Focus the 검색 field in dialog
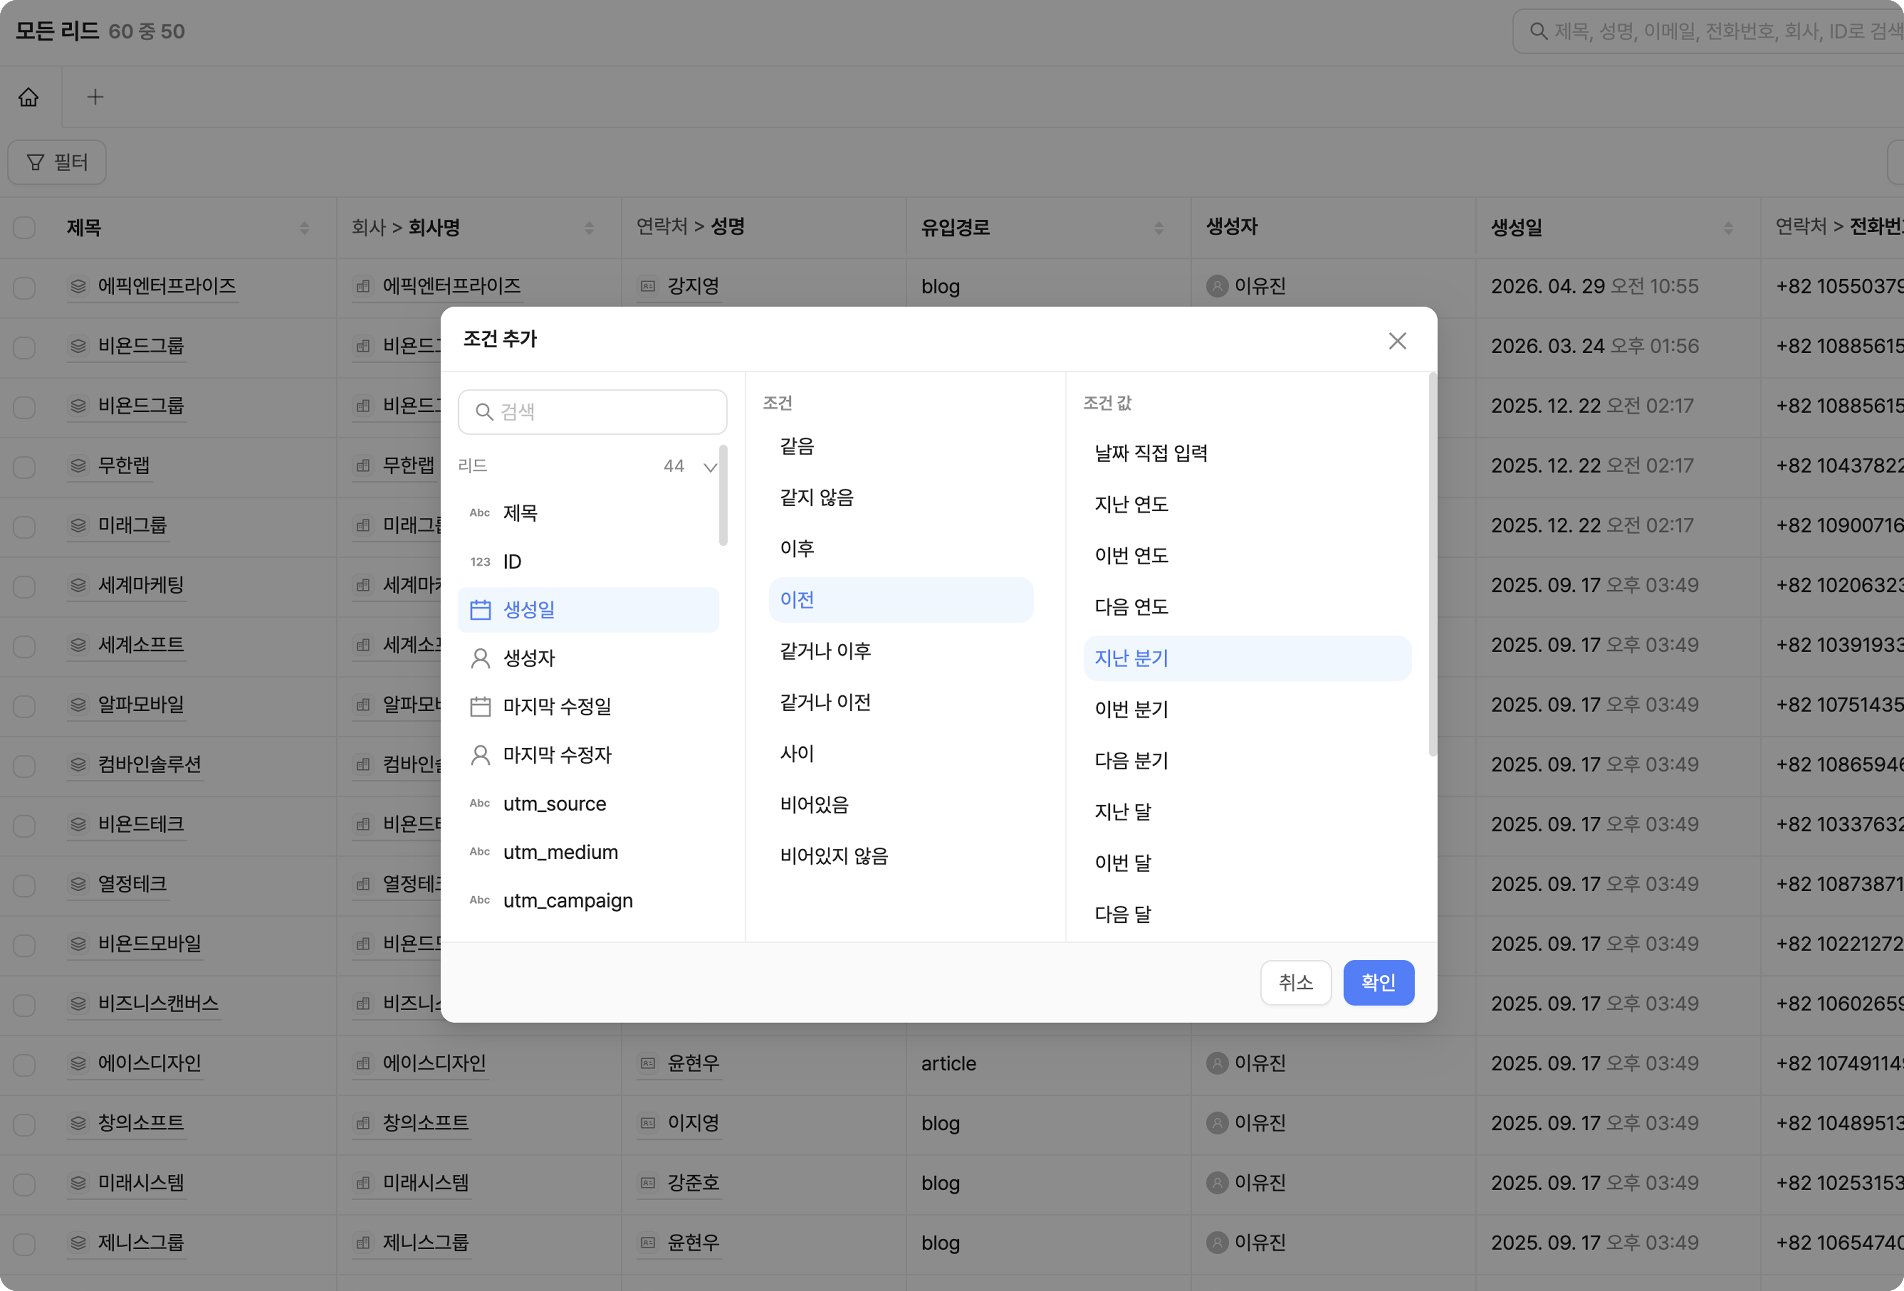 pyautogui.click(x=592, y=412)
